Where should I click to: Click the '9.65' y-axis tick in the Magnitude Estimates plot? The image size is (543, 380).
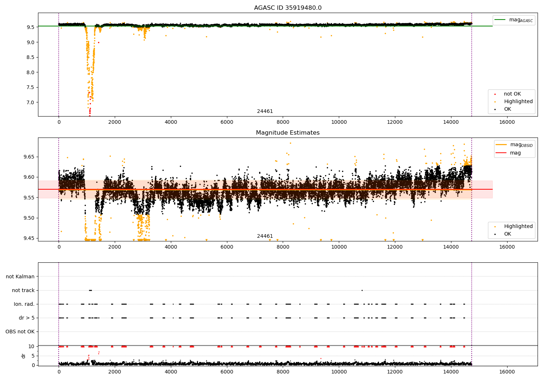point(29,157)
